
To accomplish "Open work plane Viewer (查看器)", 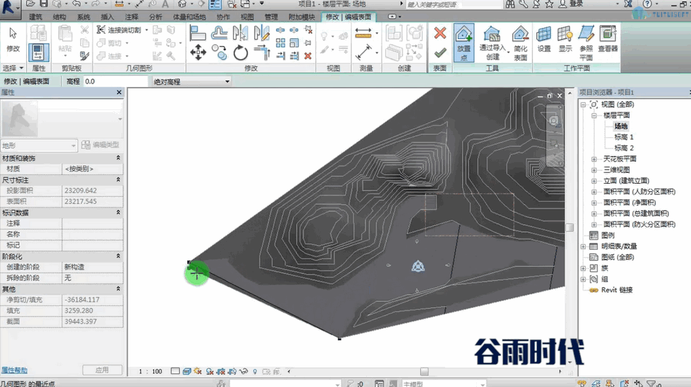I will 608,38.
